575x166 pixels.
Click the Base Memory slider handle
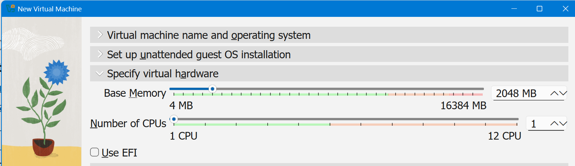point(212,89)
